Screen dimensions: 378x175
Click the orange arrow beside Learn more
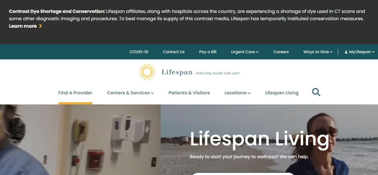click(40, 26)
